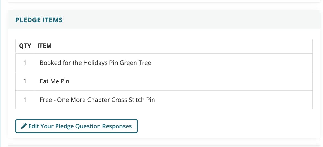Select the ITEM column header
Image resolution: width=323 pixels, height=147 pixels.
coord(45,46)
